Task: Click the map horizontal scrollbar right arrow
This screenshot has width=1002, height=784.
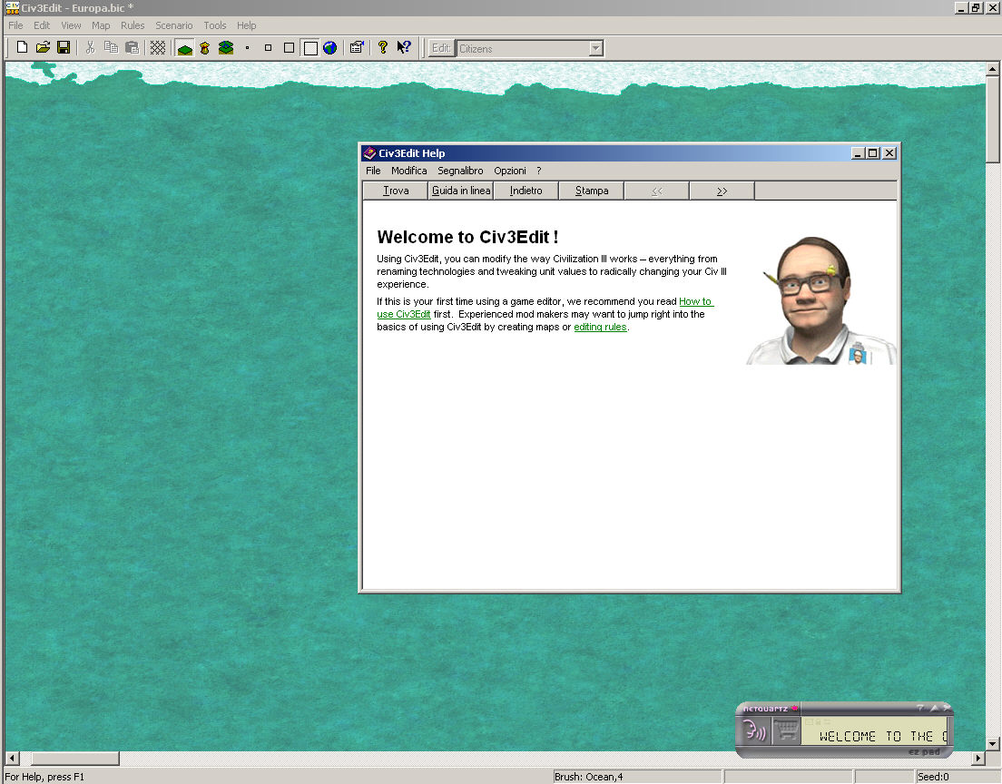Action: click(978, 759)
